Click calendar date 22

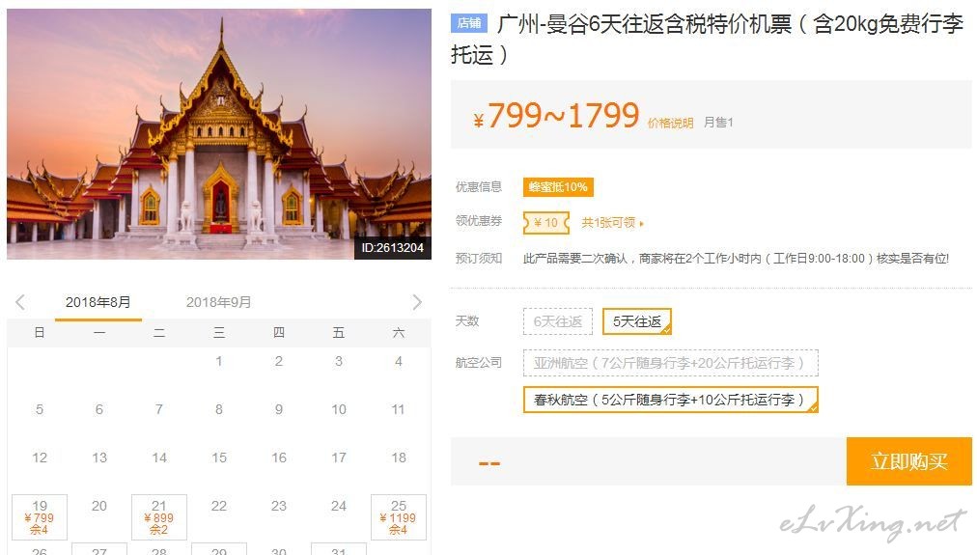219,506
